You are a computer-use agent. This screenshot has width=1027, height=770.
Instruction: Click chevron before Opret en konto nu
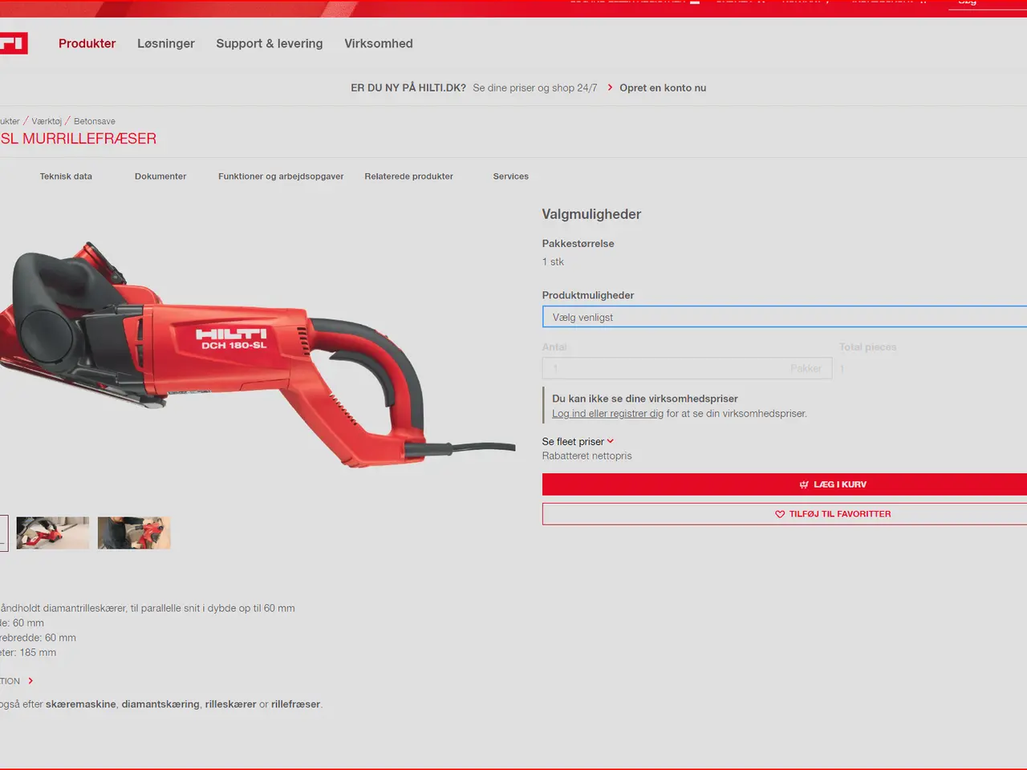click(610, 87)
